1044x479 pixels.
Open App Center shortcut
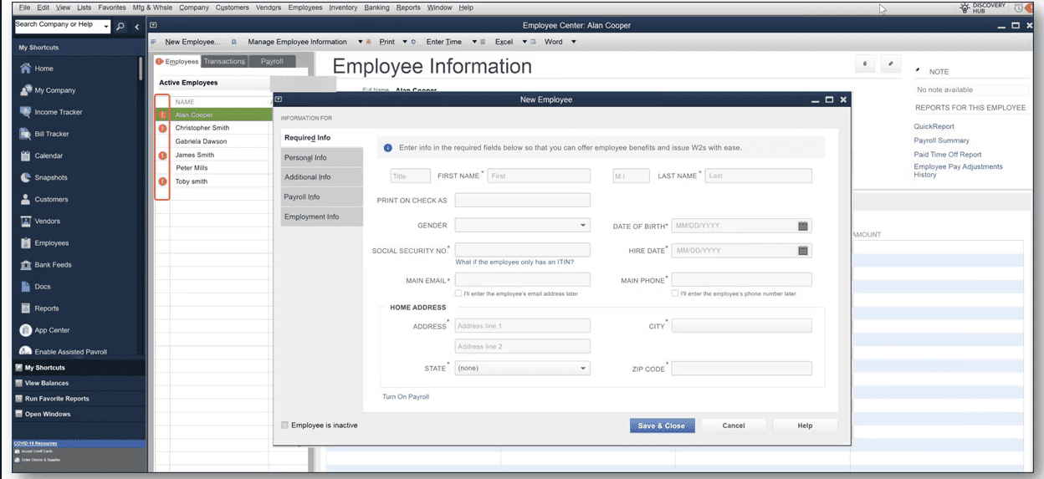(52, 329)
